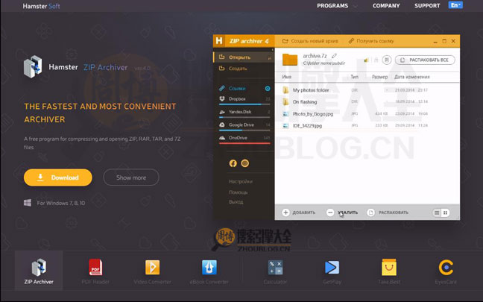Select Открыть in the archiver sidebar

click(x=244, y=57)
